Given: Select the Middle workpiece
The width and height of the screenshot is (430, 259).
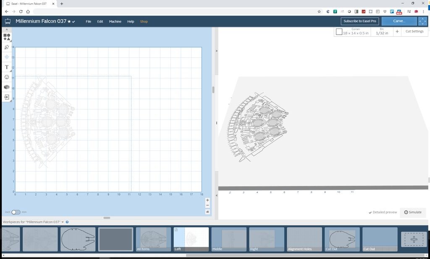Looking at the screenshot, I should point(229,239).
